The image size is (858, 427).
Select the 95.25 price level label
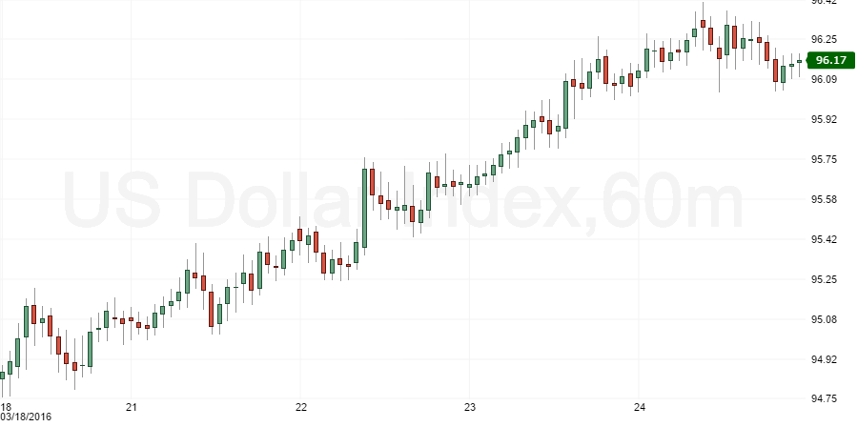(824, 279)
